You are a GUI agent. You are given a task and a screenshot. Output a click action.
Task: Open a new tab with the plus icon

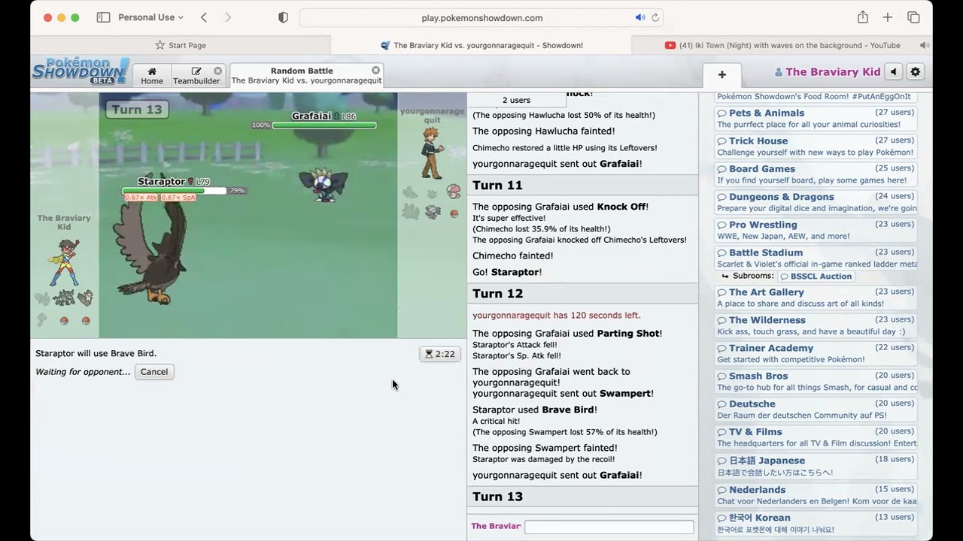[x=888, y=17]
